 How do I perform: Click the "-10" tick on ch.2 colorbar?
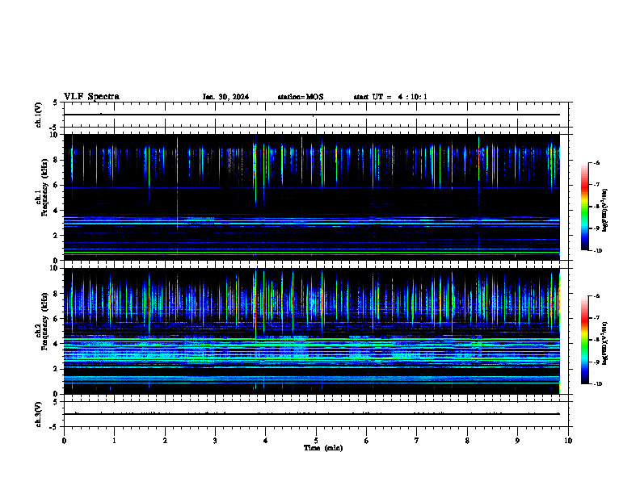click(597, 383)
